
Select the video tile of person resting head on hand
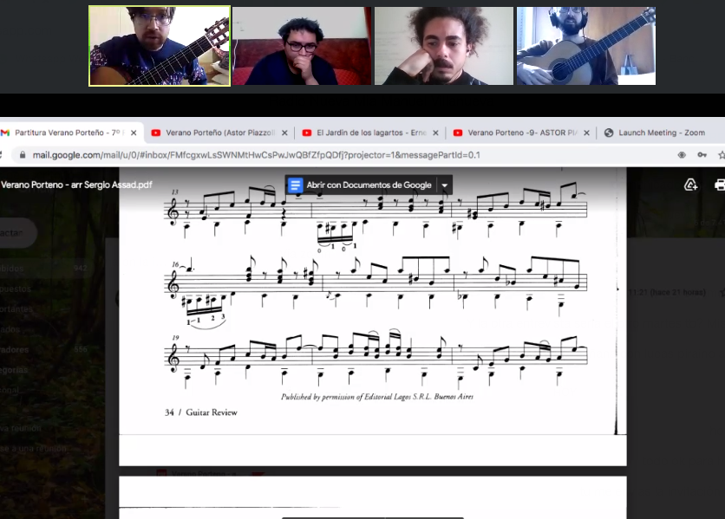[x=443, y=46]
